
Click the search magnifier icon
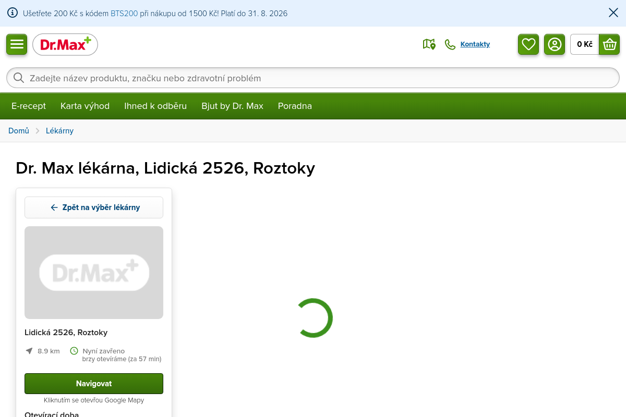pos(19,78)
